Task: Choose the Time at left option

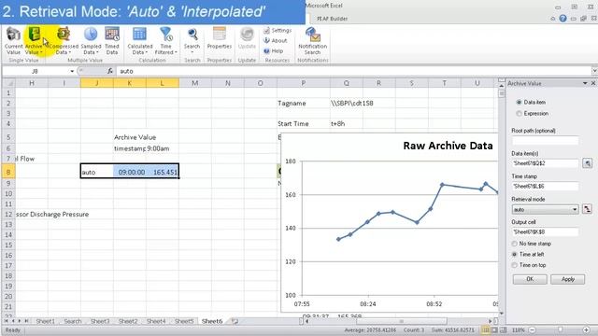Action: click(x=515, y=254)
